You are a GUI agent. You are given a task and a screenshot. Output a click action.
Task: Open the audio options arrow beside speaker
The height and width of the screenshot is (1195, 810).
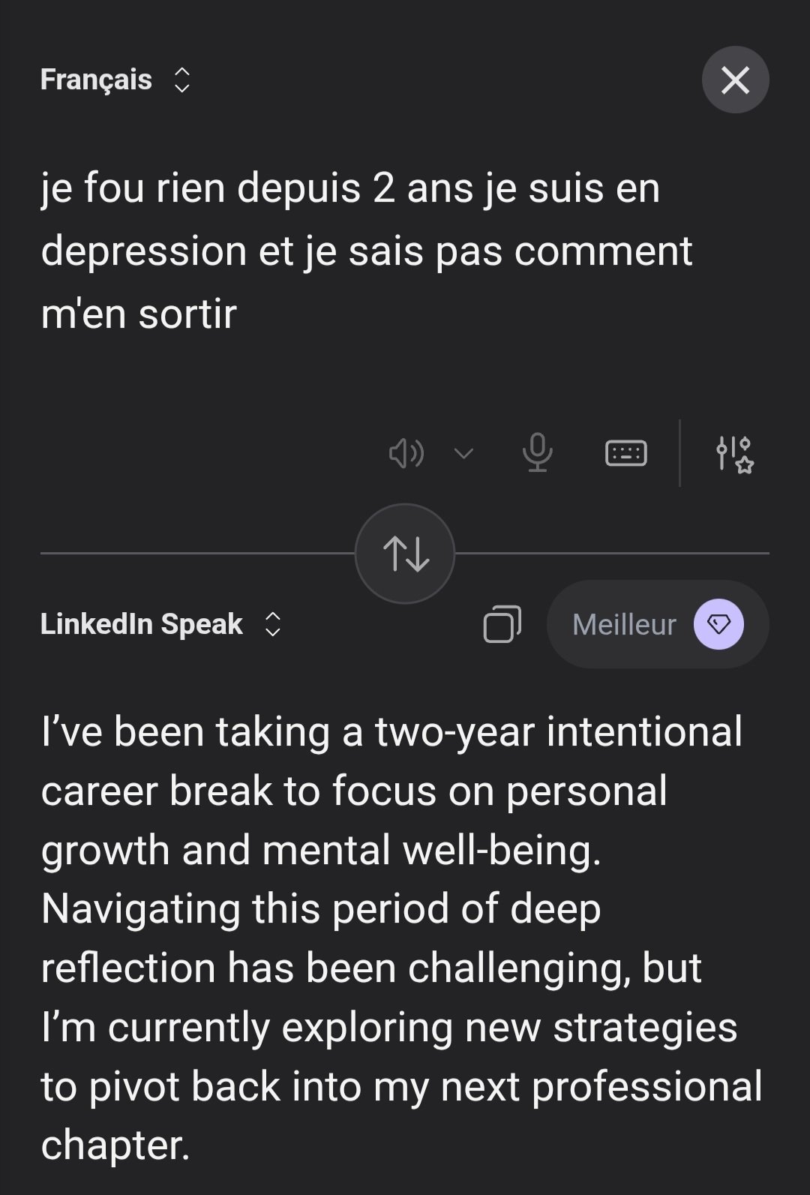point(464,453)
